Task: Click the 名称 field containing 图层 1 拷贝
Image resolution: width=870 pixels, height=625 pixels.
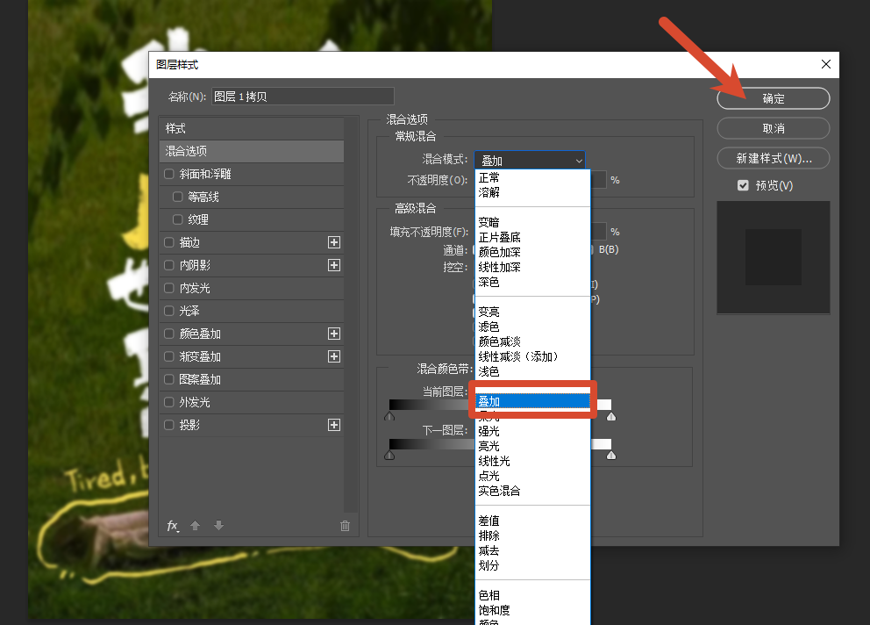Action: pos(303,96)
